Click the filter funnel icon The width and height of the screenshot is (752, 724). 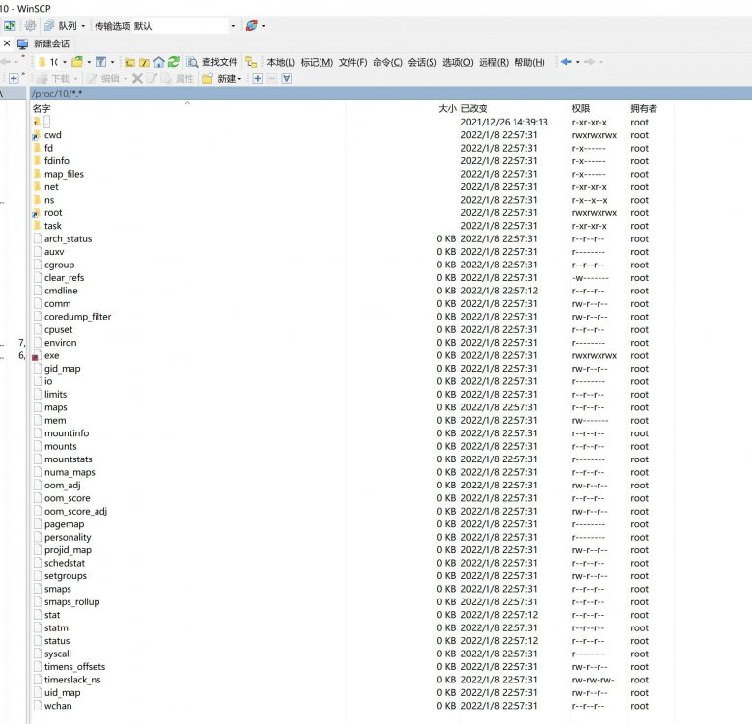pos(100,62)
